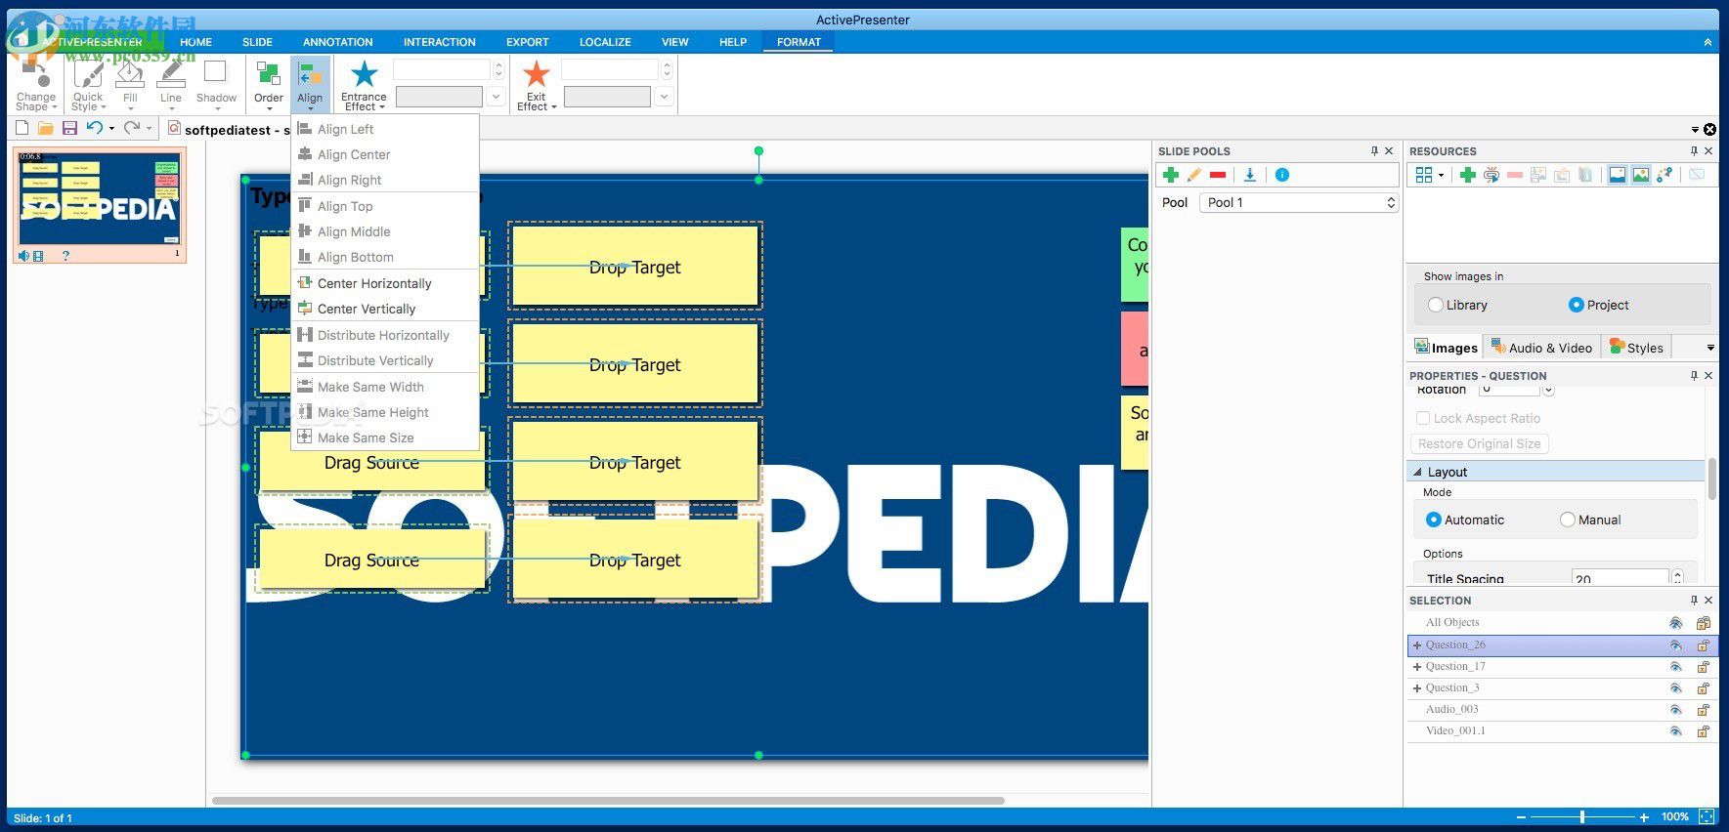The image size is (1729, 832).
Task: Click Restore Original Size button
Action: (1479, 443)
